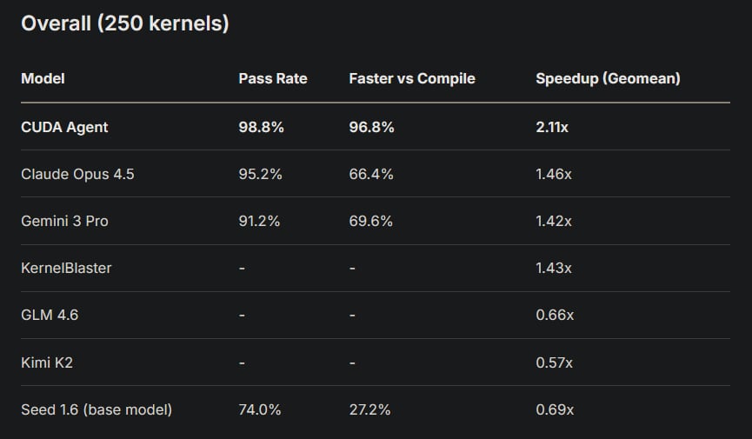752x439 pixels.
Task: Select the CUDA Agent row label
Action: (64, 127)
